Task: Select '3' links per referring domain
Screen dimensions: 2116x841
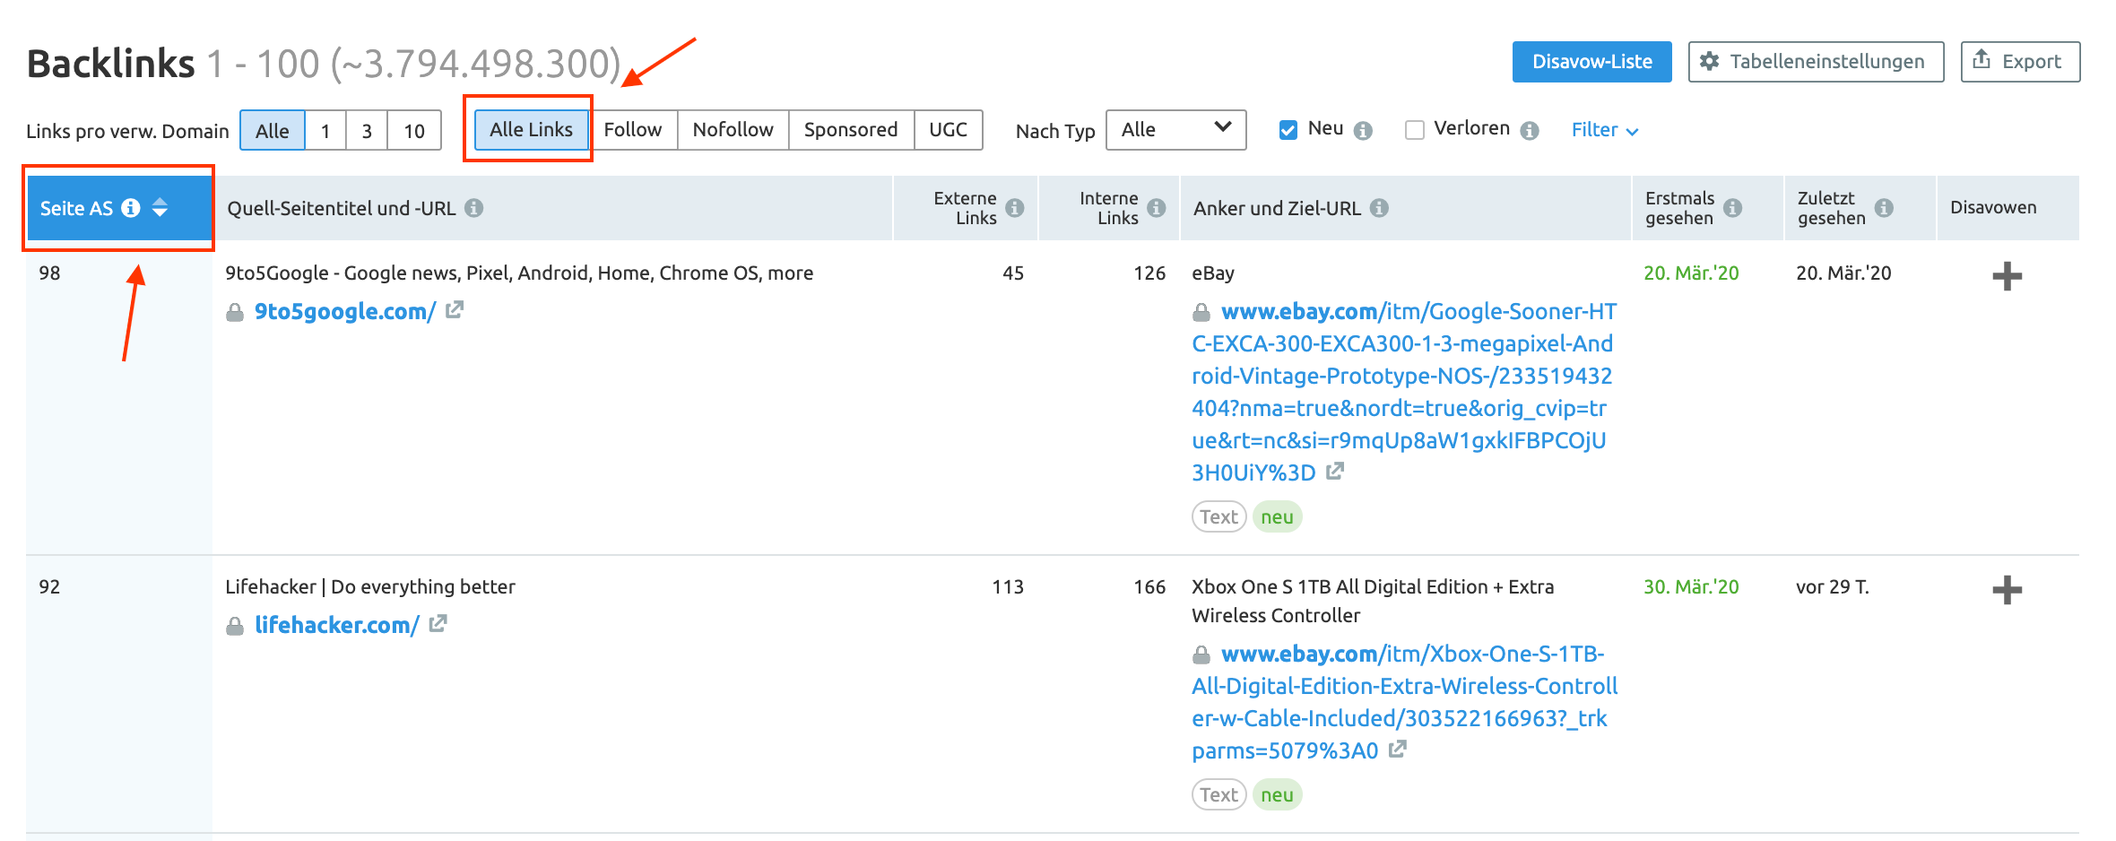Action: (x=367, y=131)
